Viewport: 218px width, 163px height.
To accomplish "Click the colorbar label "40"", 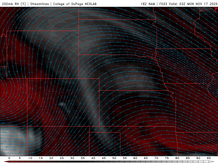I will point(93,158).
